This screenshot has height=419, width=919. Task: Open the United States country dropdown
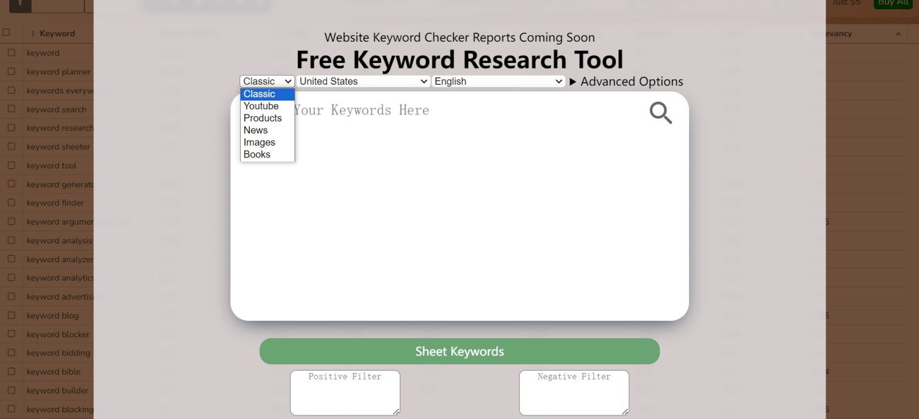(363, 81)
